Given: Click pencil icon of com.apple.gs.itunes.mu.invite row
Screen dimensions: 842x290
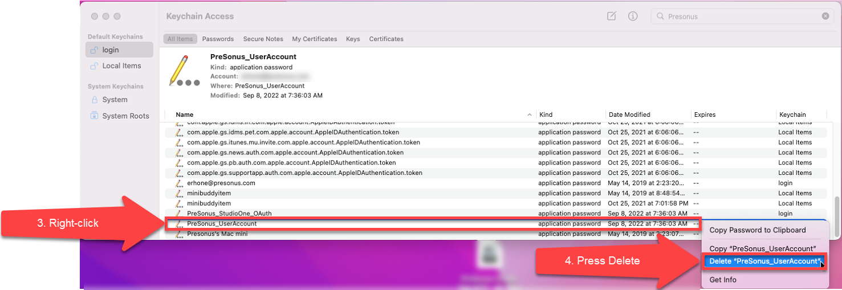Looking at the screenshot, I should point(179,142).
